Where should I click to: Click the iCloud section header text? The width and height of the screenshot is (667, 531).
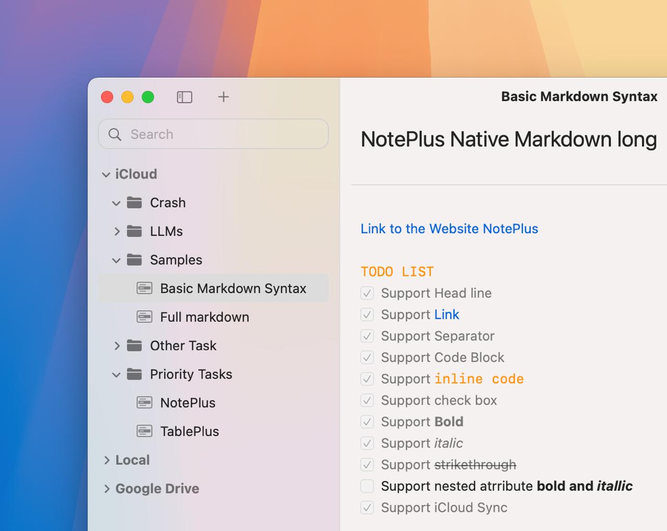click(136, 174)
